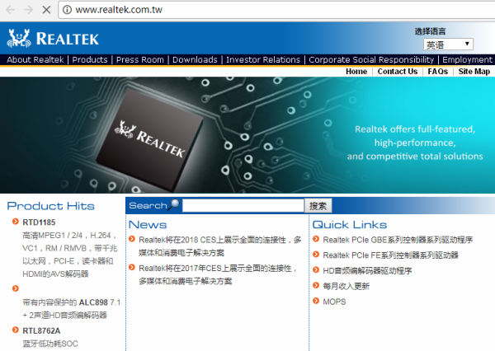Click the browser forward arrow

(x=28, y=10)
